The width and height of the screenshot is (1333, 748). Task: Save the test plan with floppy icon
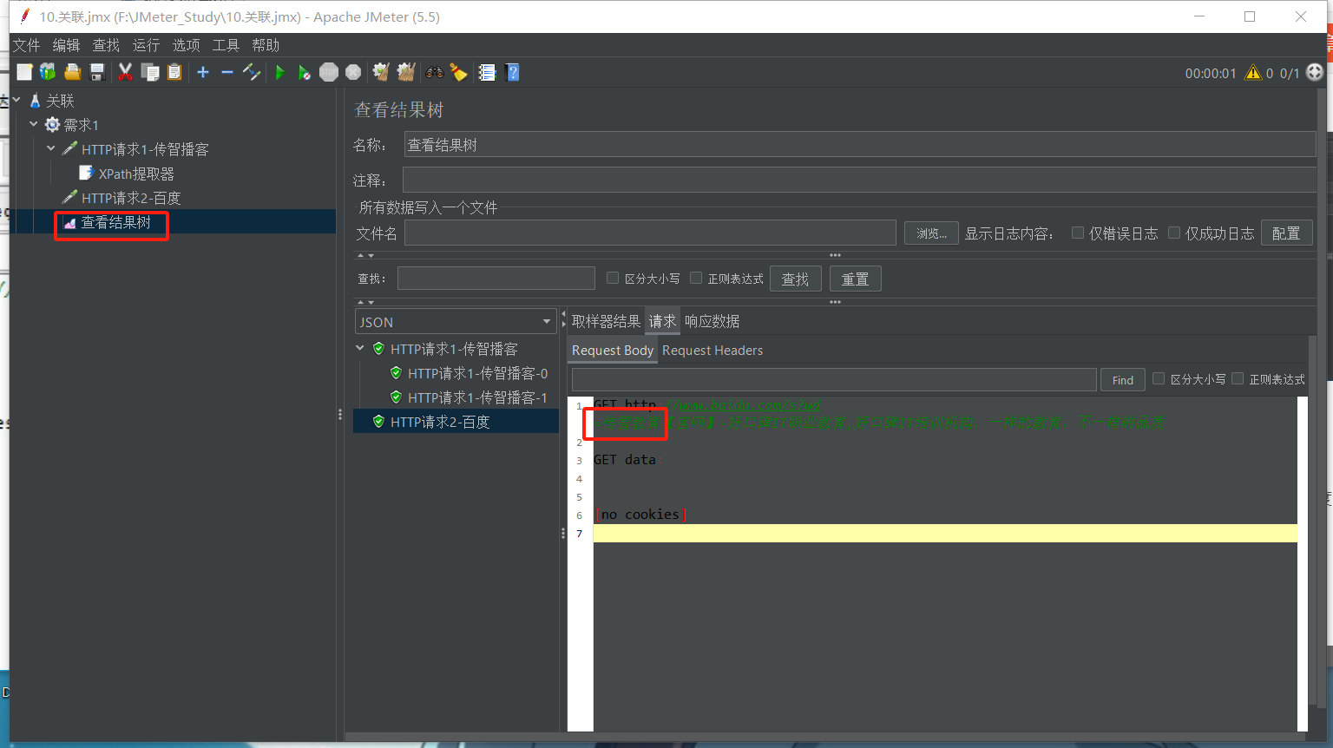97,72
